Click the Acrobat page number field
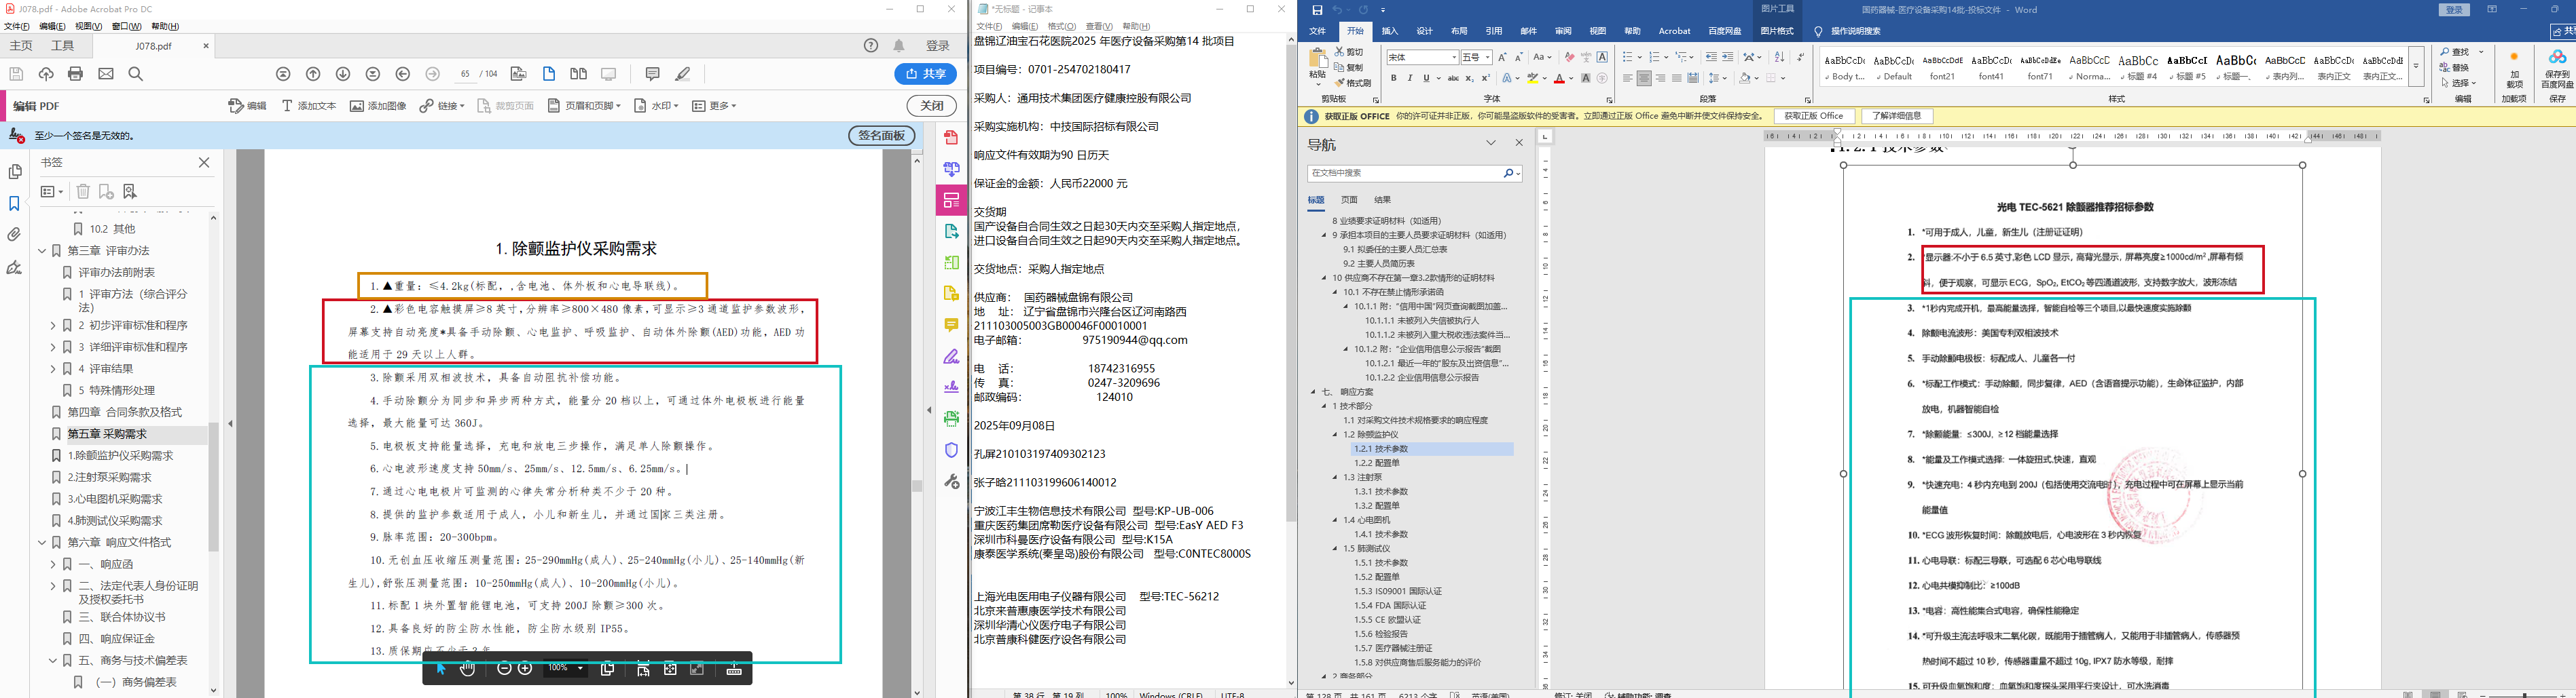The image size is (2576, 698). pos(464,74)
